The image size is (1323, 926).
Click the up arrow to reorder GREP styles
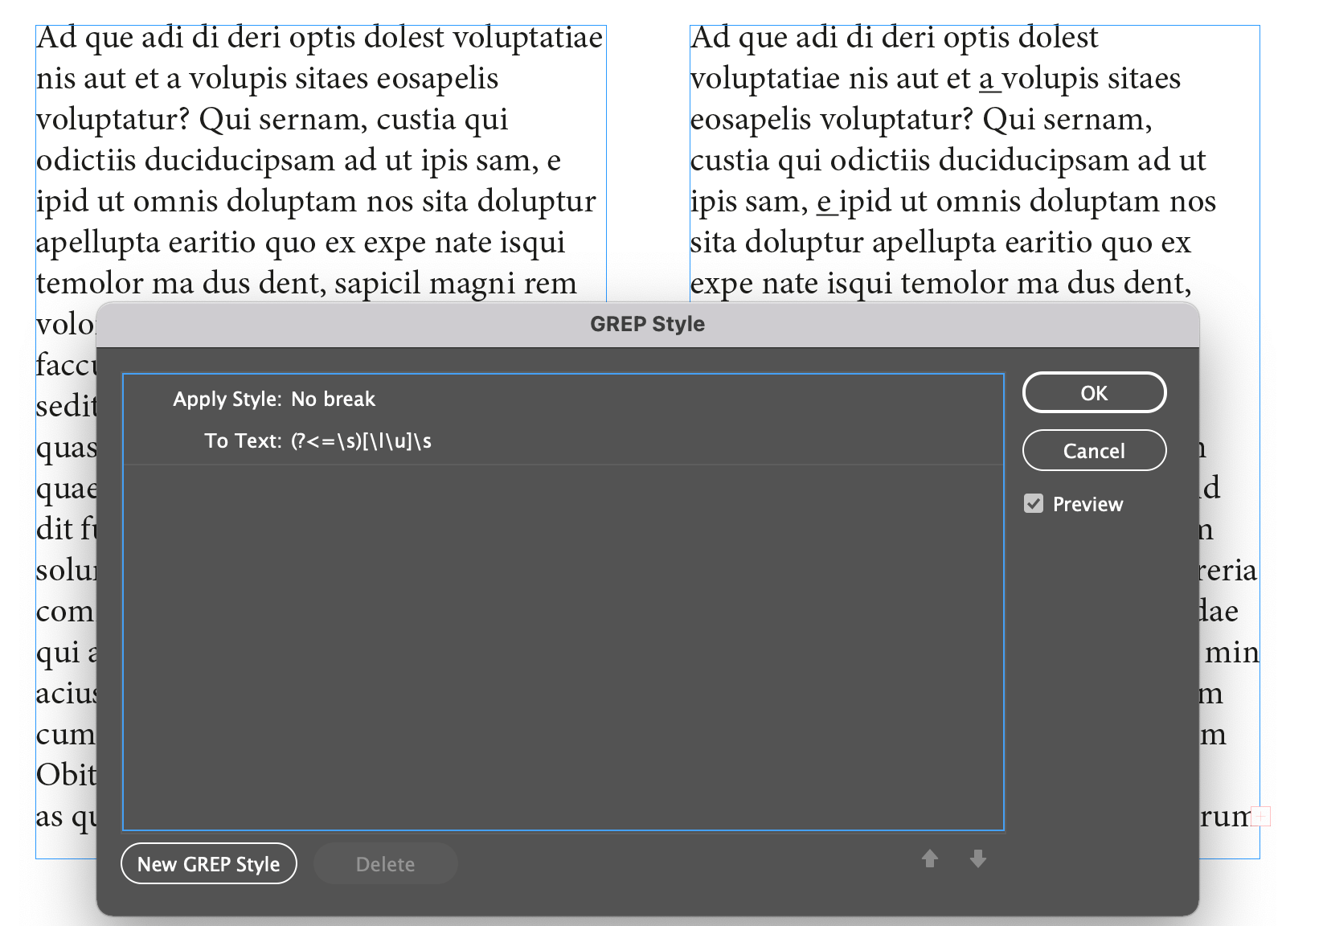pyautogui.click(x=930, y=858)
